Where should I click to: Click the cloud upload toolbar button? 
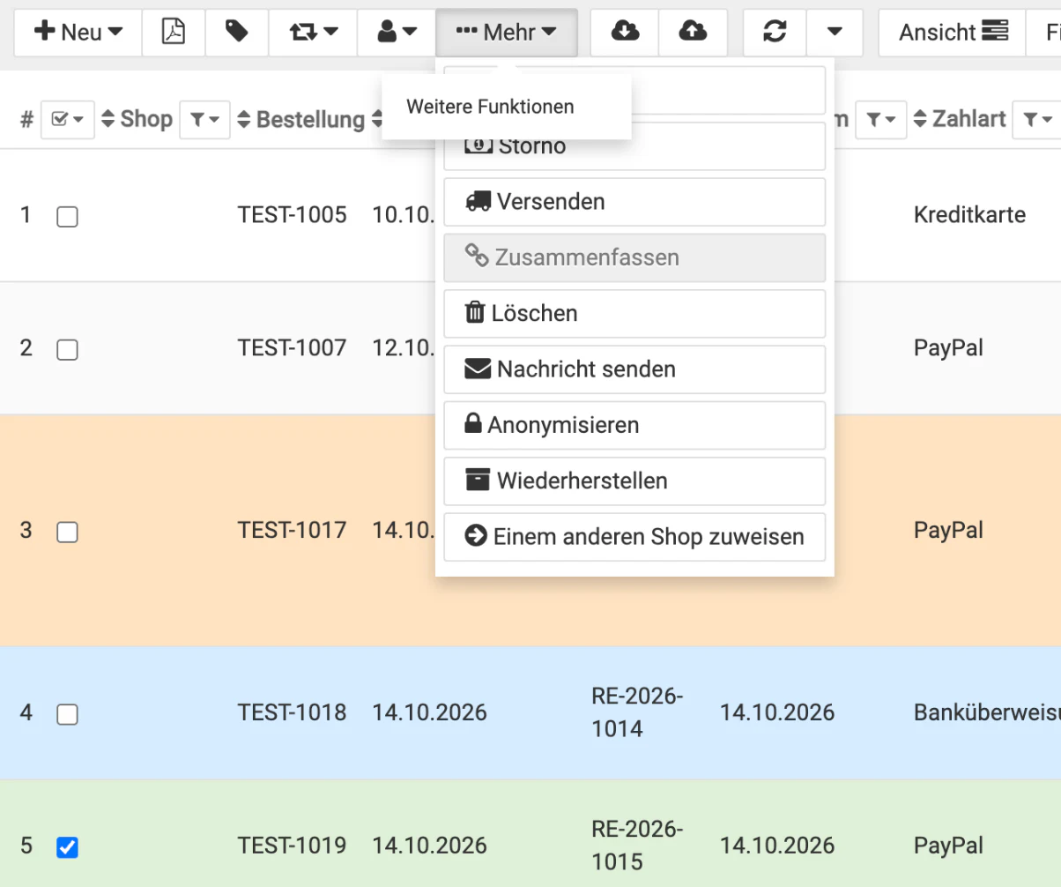pyautogui.click(x=693, y=33)
